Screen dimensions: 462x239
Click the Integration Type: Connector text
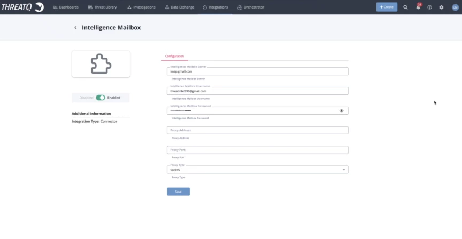[94, 121]
